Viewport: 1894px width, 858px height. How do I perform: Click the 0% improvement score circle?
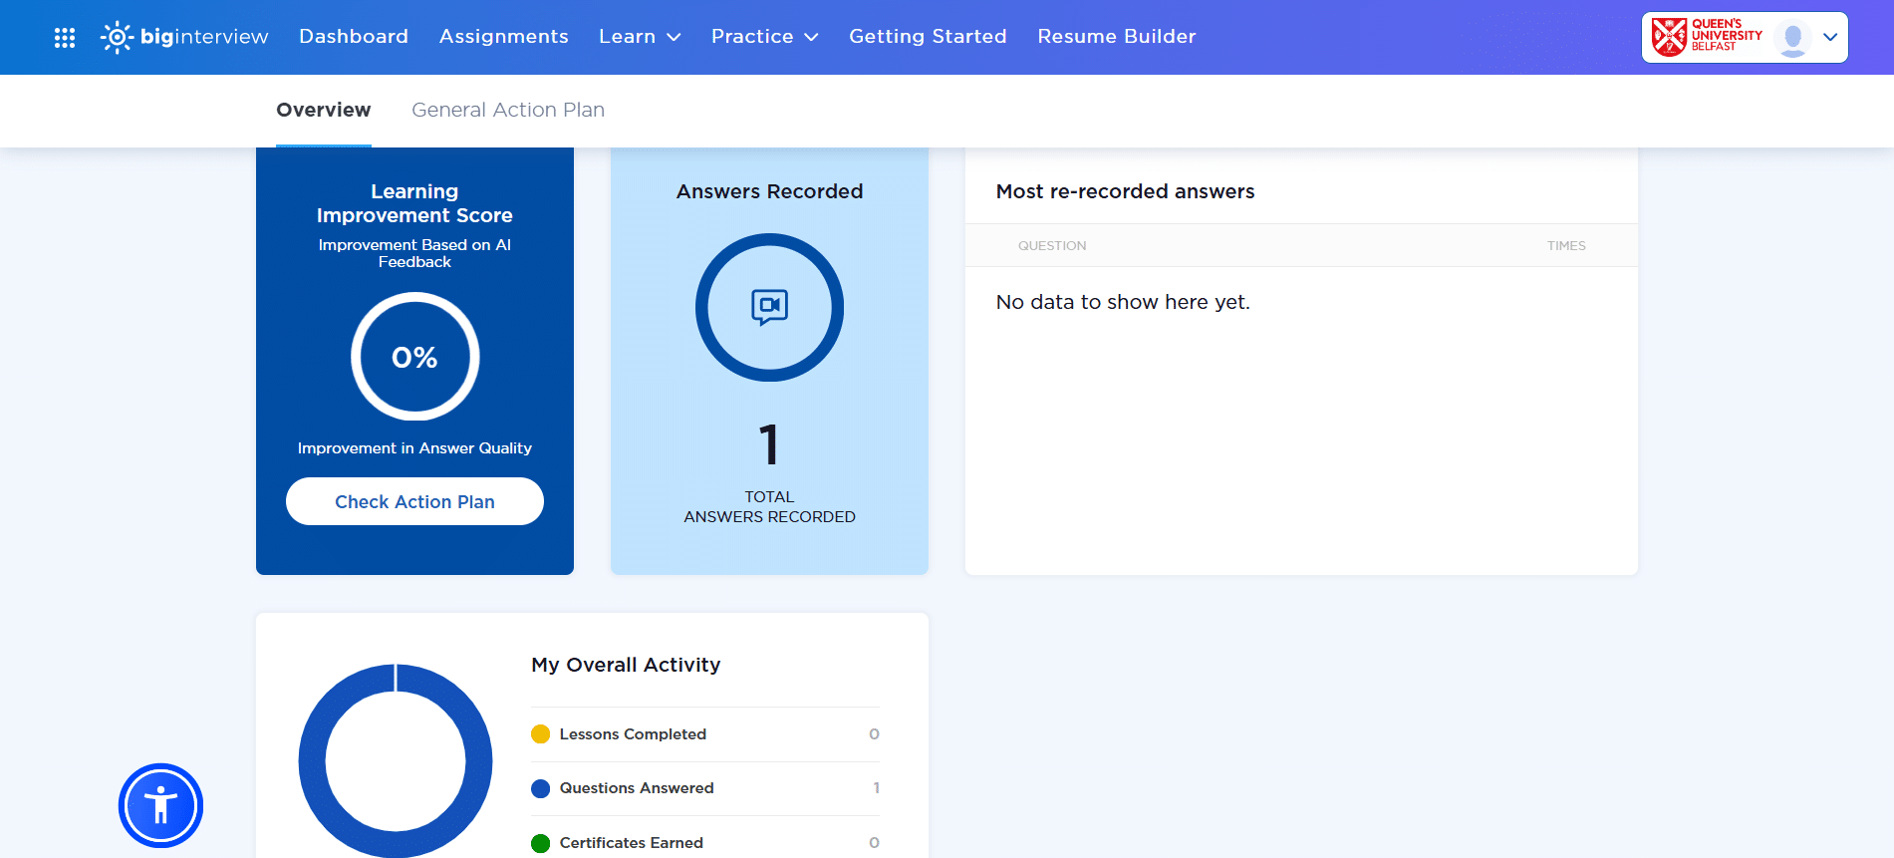tap(414, 357)
